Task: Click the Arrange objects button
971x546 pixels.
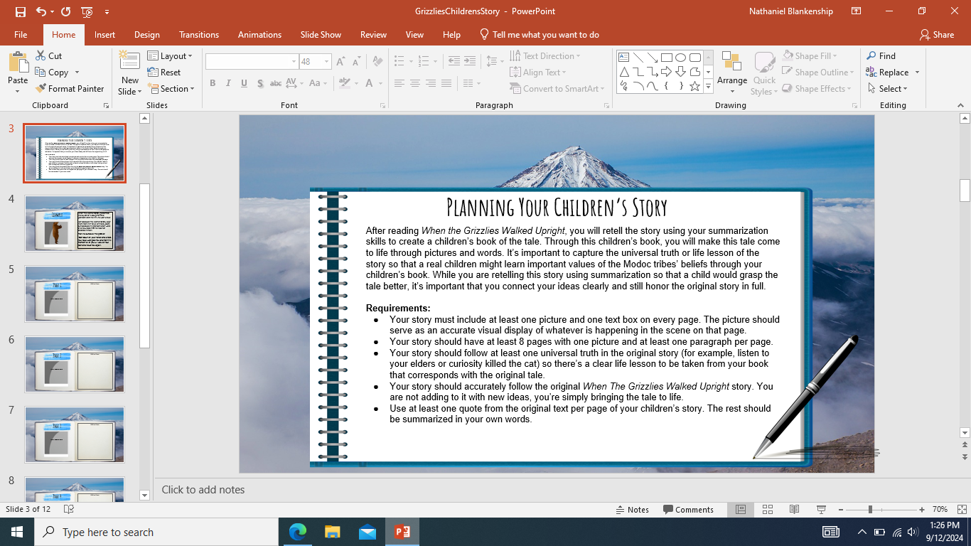Action: coord(731,73)
